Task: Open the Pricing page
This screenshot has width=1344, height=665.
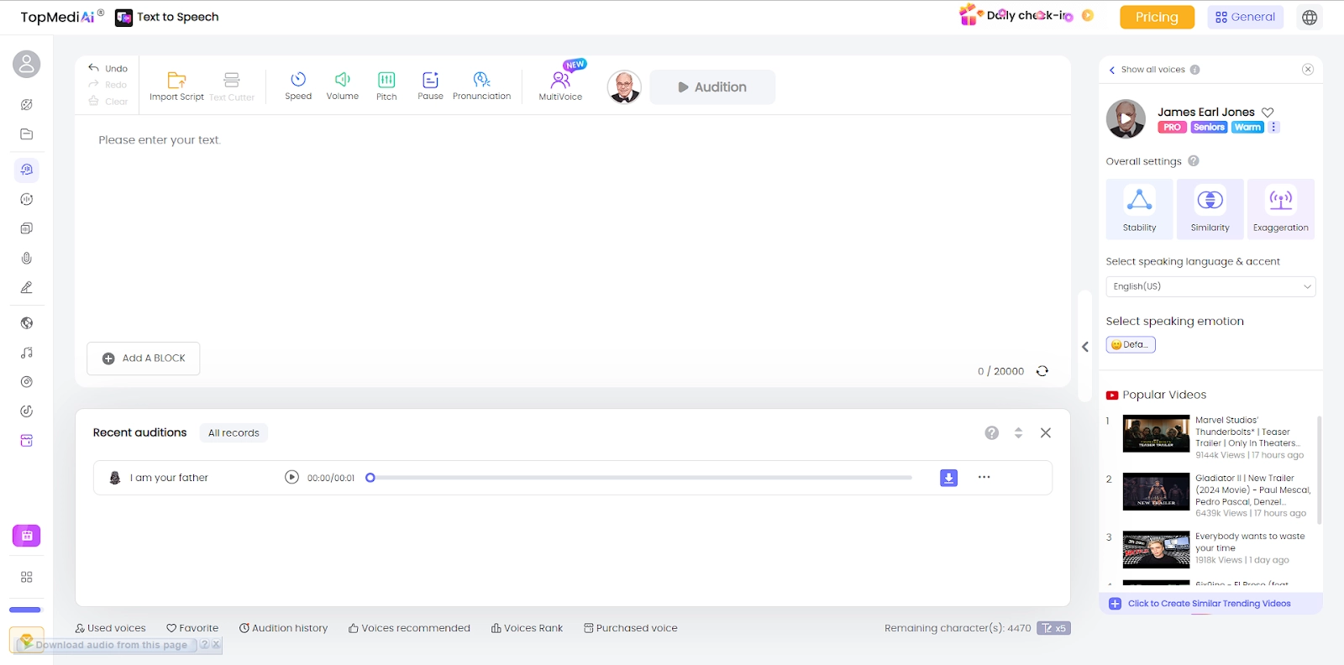Action: [x=1157, y=17]
